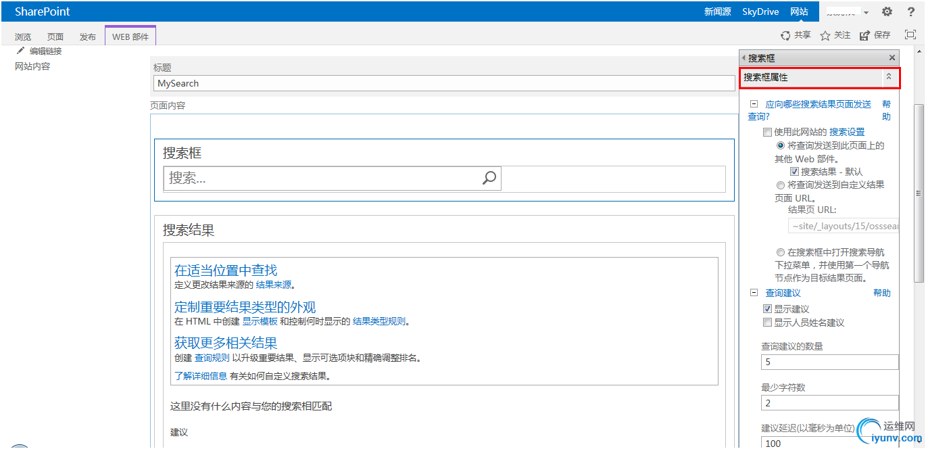Screen dimensions: 926x449
Task: Open the 查询规则 link
Action: pyautogui.click(x=212, y=358)
